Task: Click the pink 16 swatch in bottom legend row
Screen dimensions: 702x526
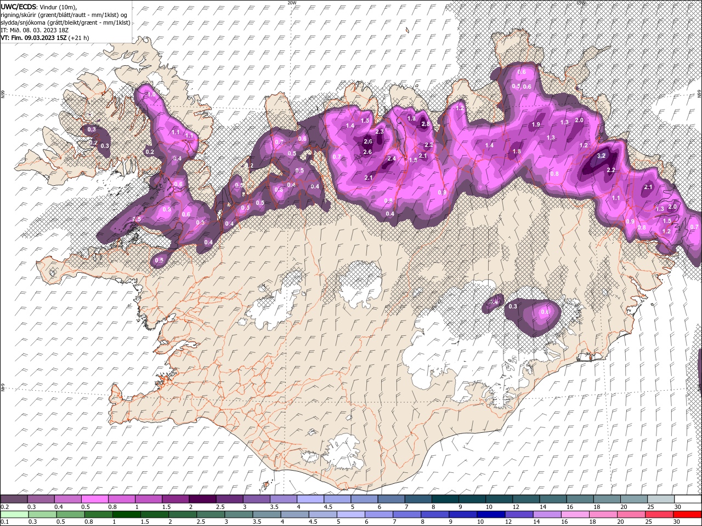Action: point(574,514)
